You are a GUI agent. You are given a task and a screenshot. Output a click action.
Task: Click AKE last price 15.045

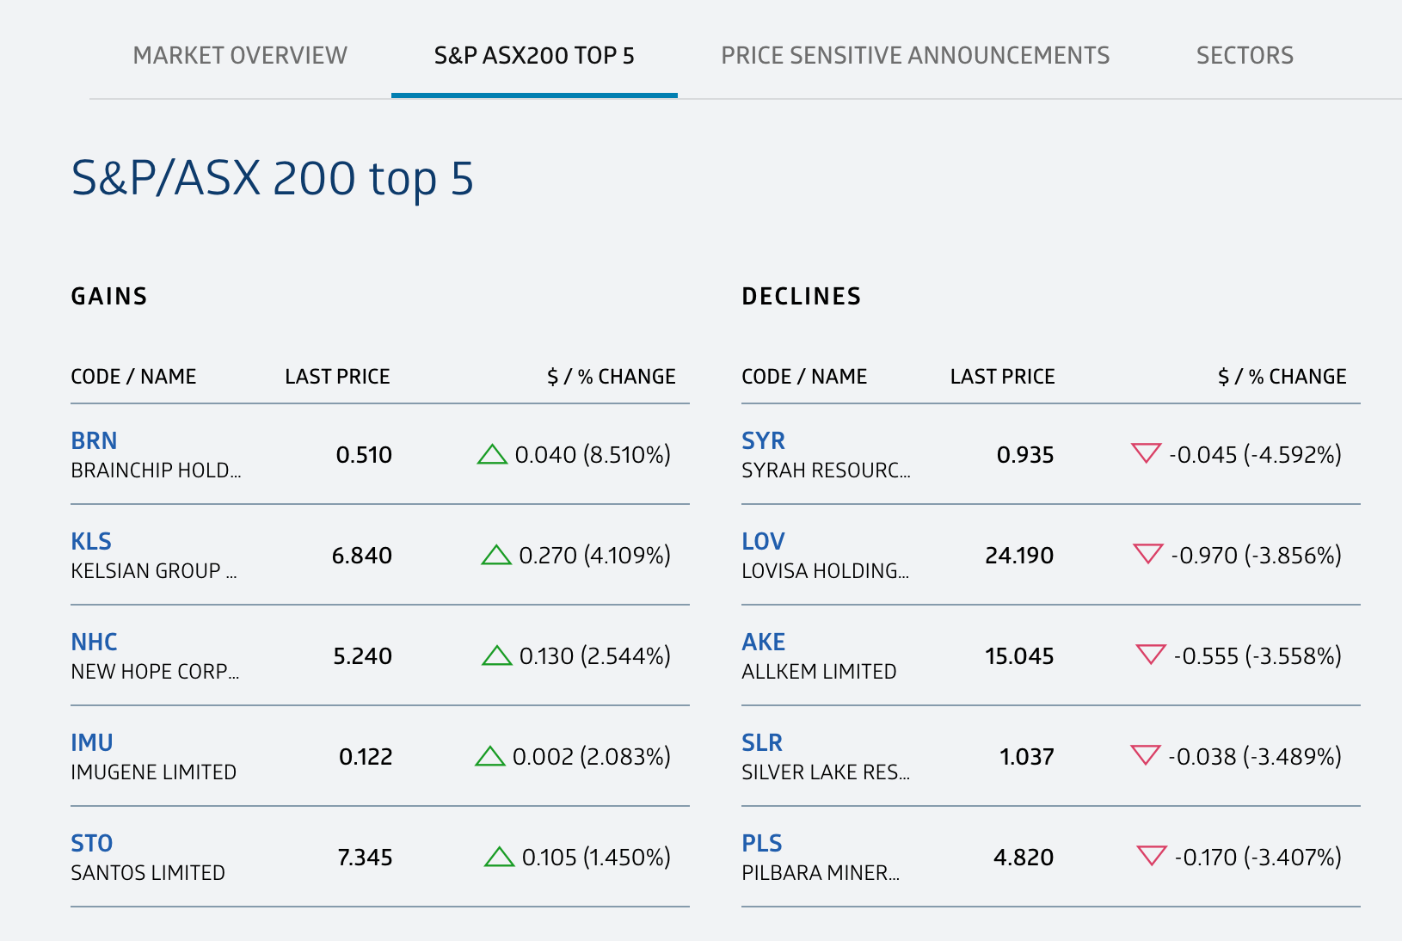(x=1019, y=656)
